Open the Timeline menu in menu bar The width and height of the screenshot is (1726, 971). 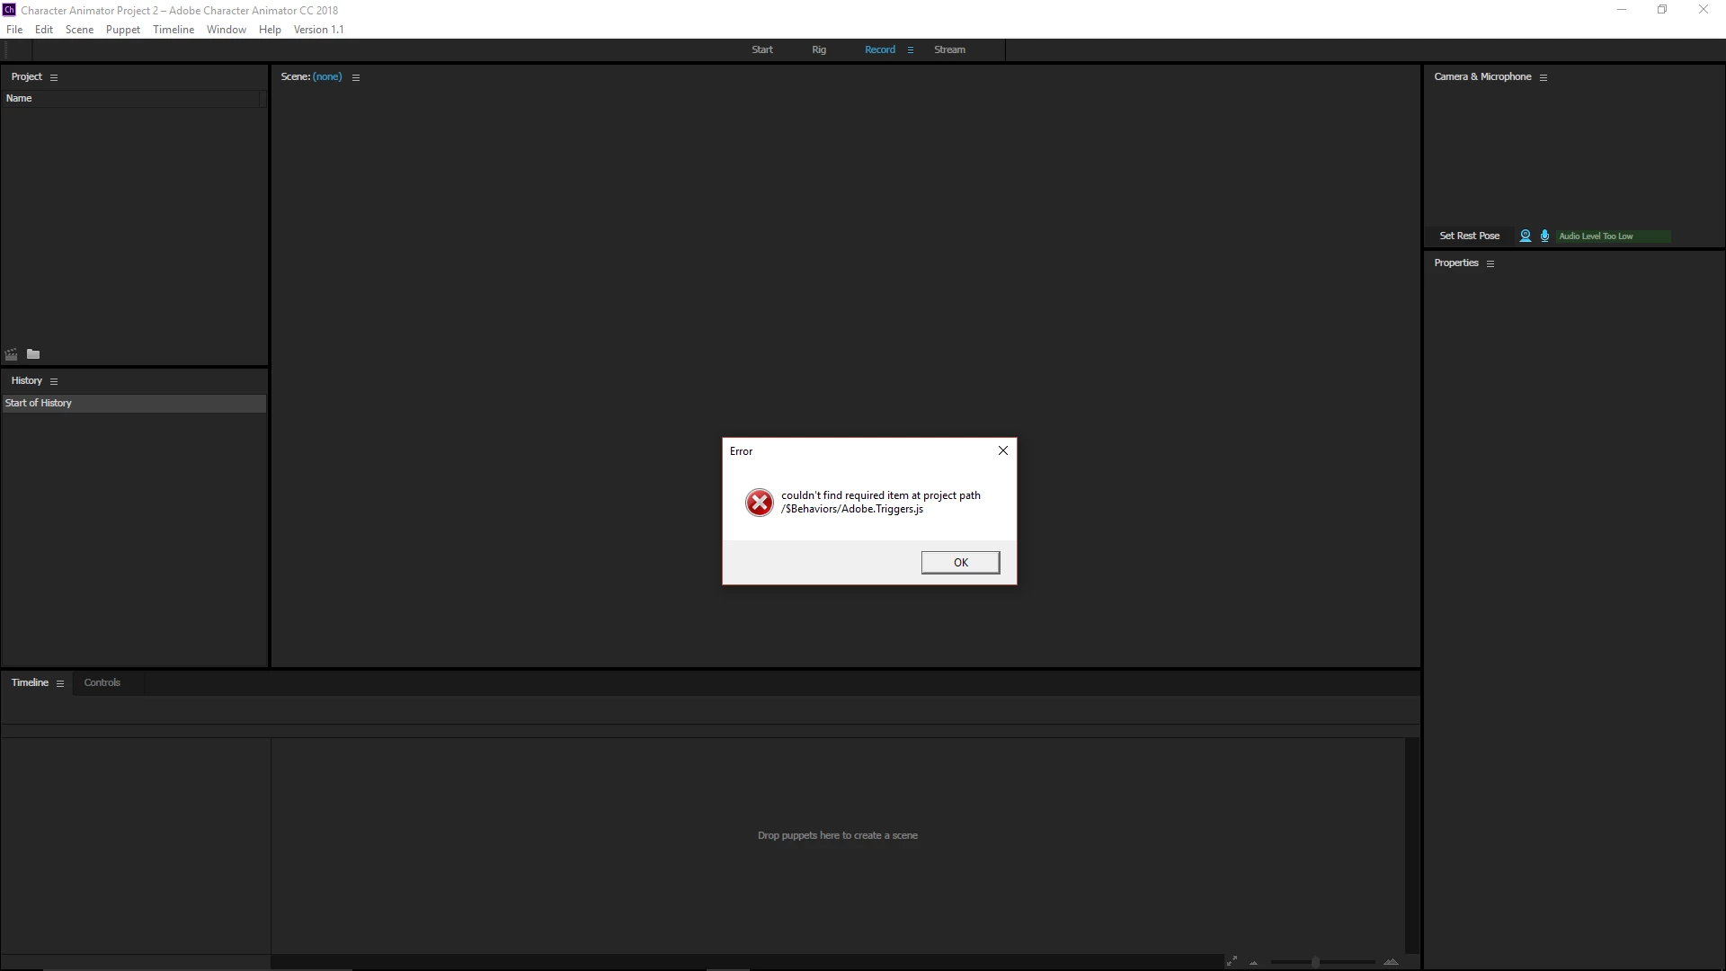(173, 30)
